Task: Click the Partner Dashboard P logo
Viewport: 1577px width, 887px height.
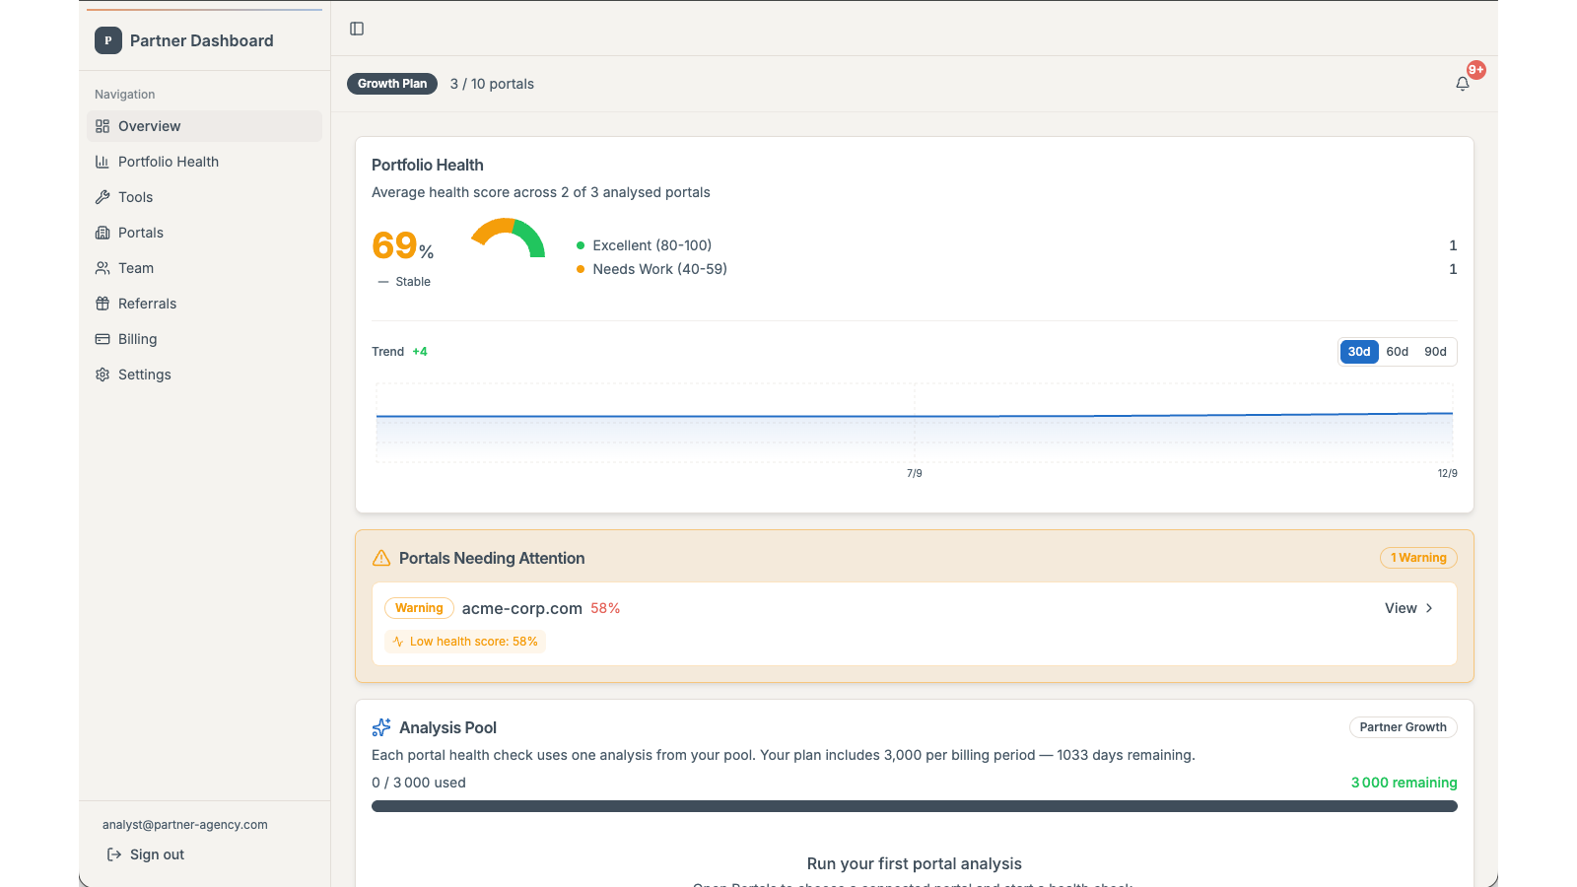Action: tap(108, 40)
